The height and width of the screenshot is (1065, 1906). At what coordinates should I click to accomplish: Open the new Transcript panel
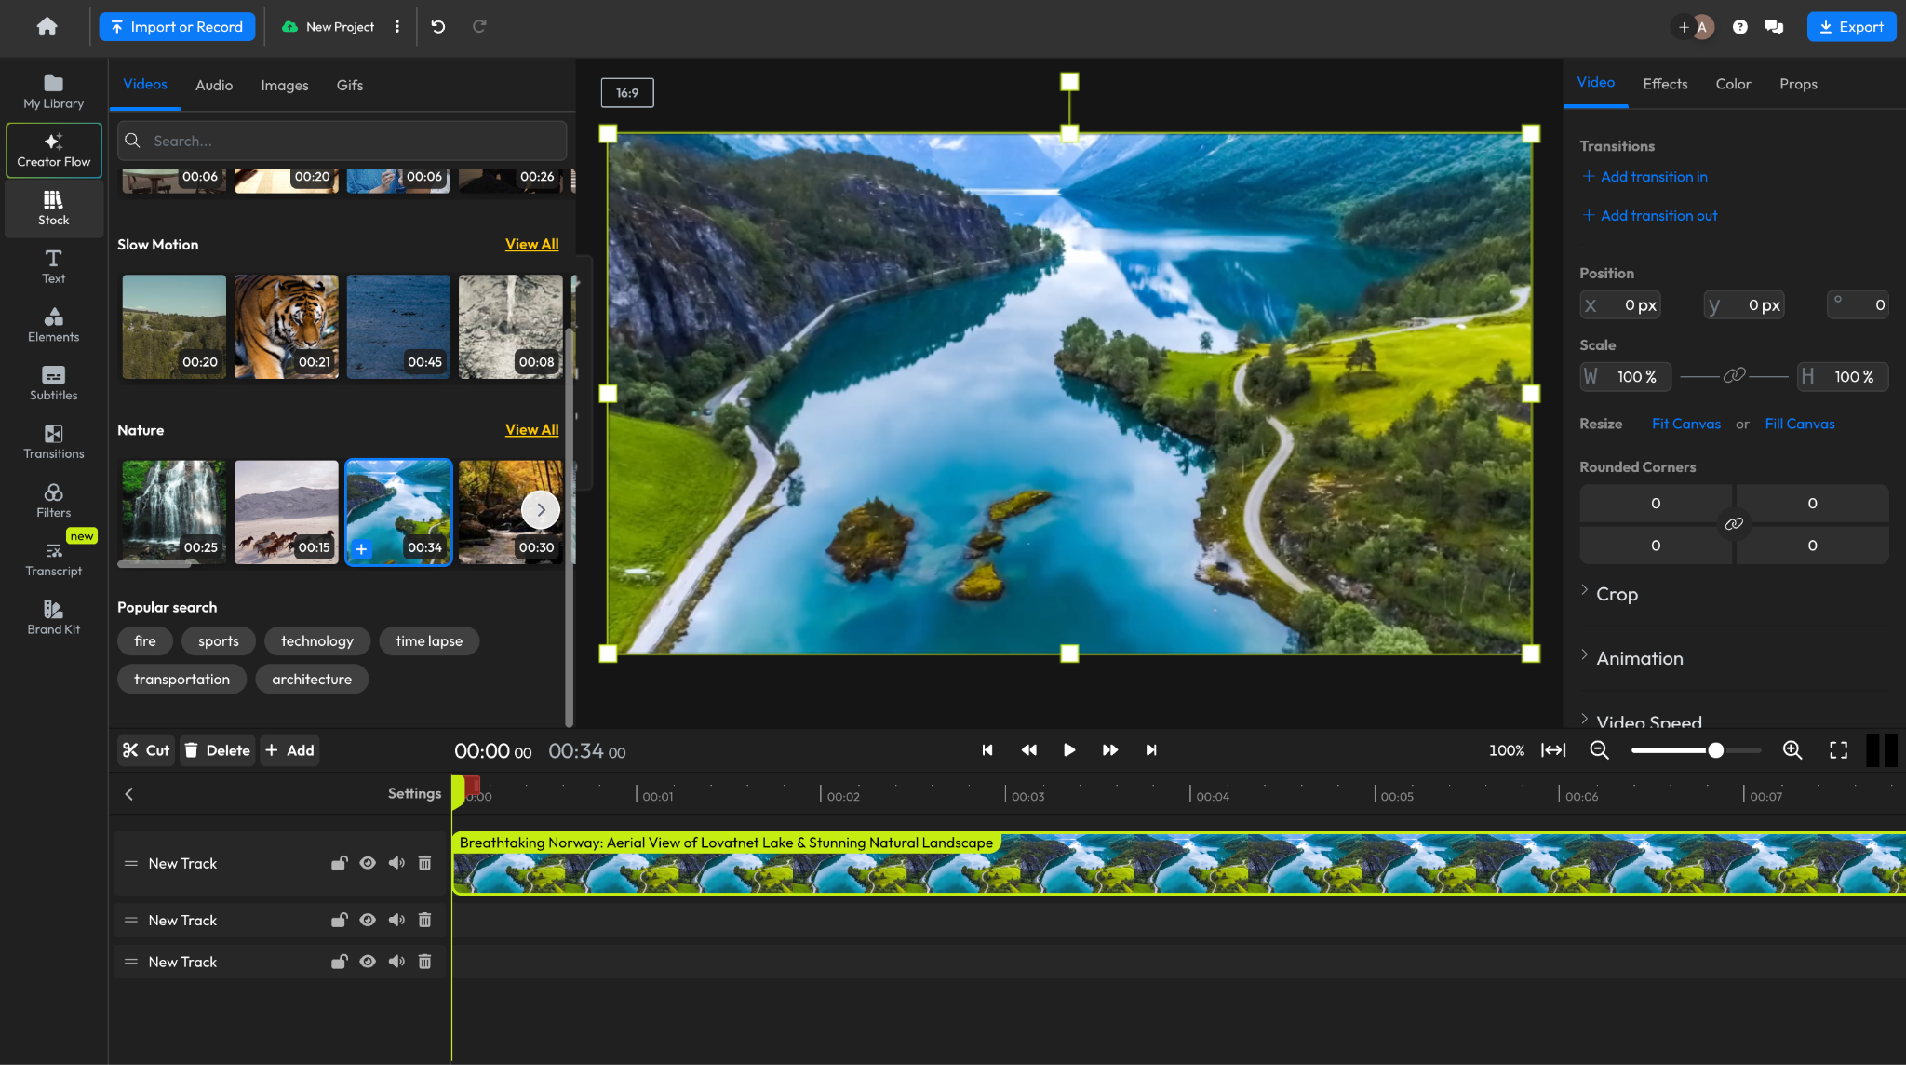[x=52, y=559]
